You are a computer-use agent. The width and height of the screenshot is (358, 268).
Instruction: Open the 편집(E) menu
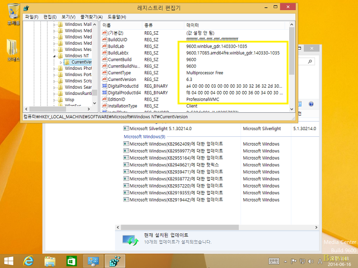50,17
